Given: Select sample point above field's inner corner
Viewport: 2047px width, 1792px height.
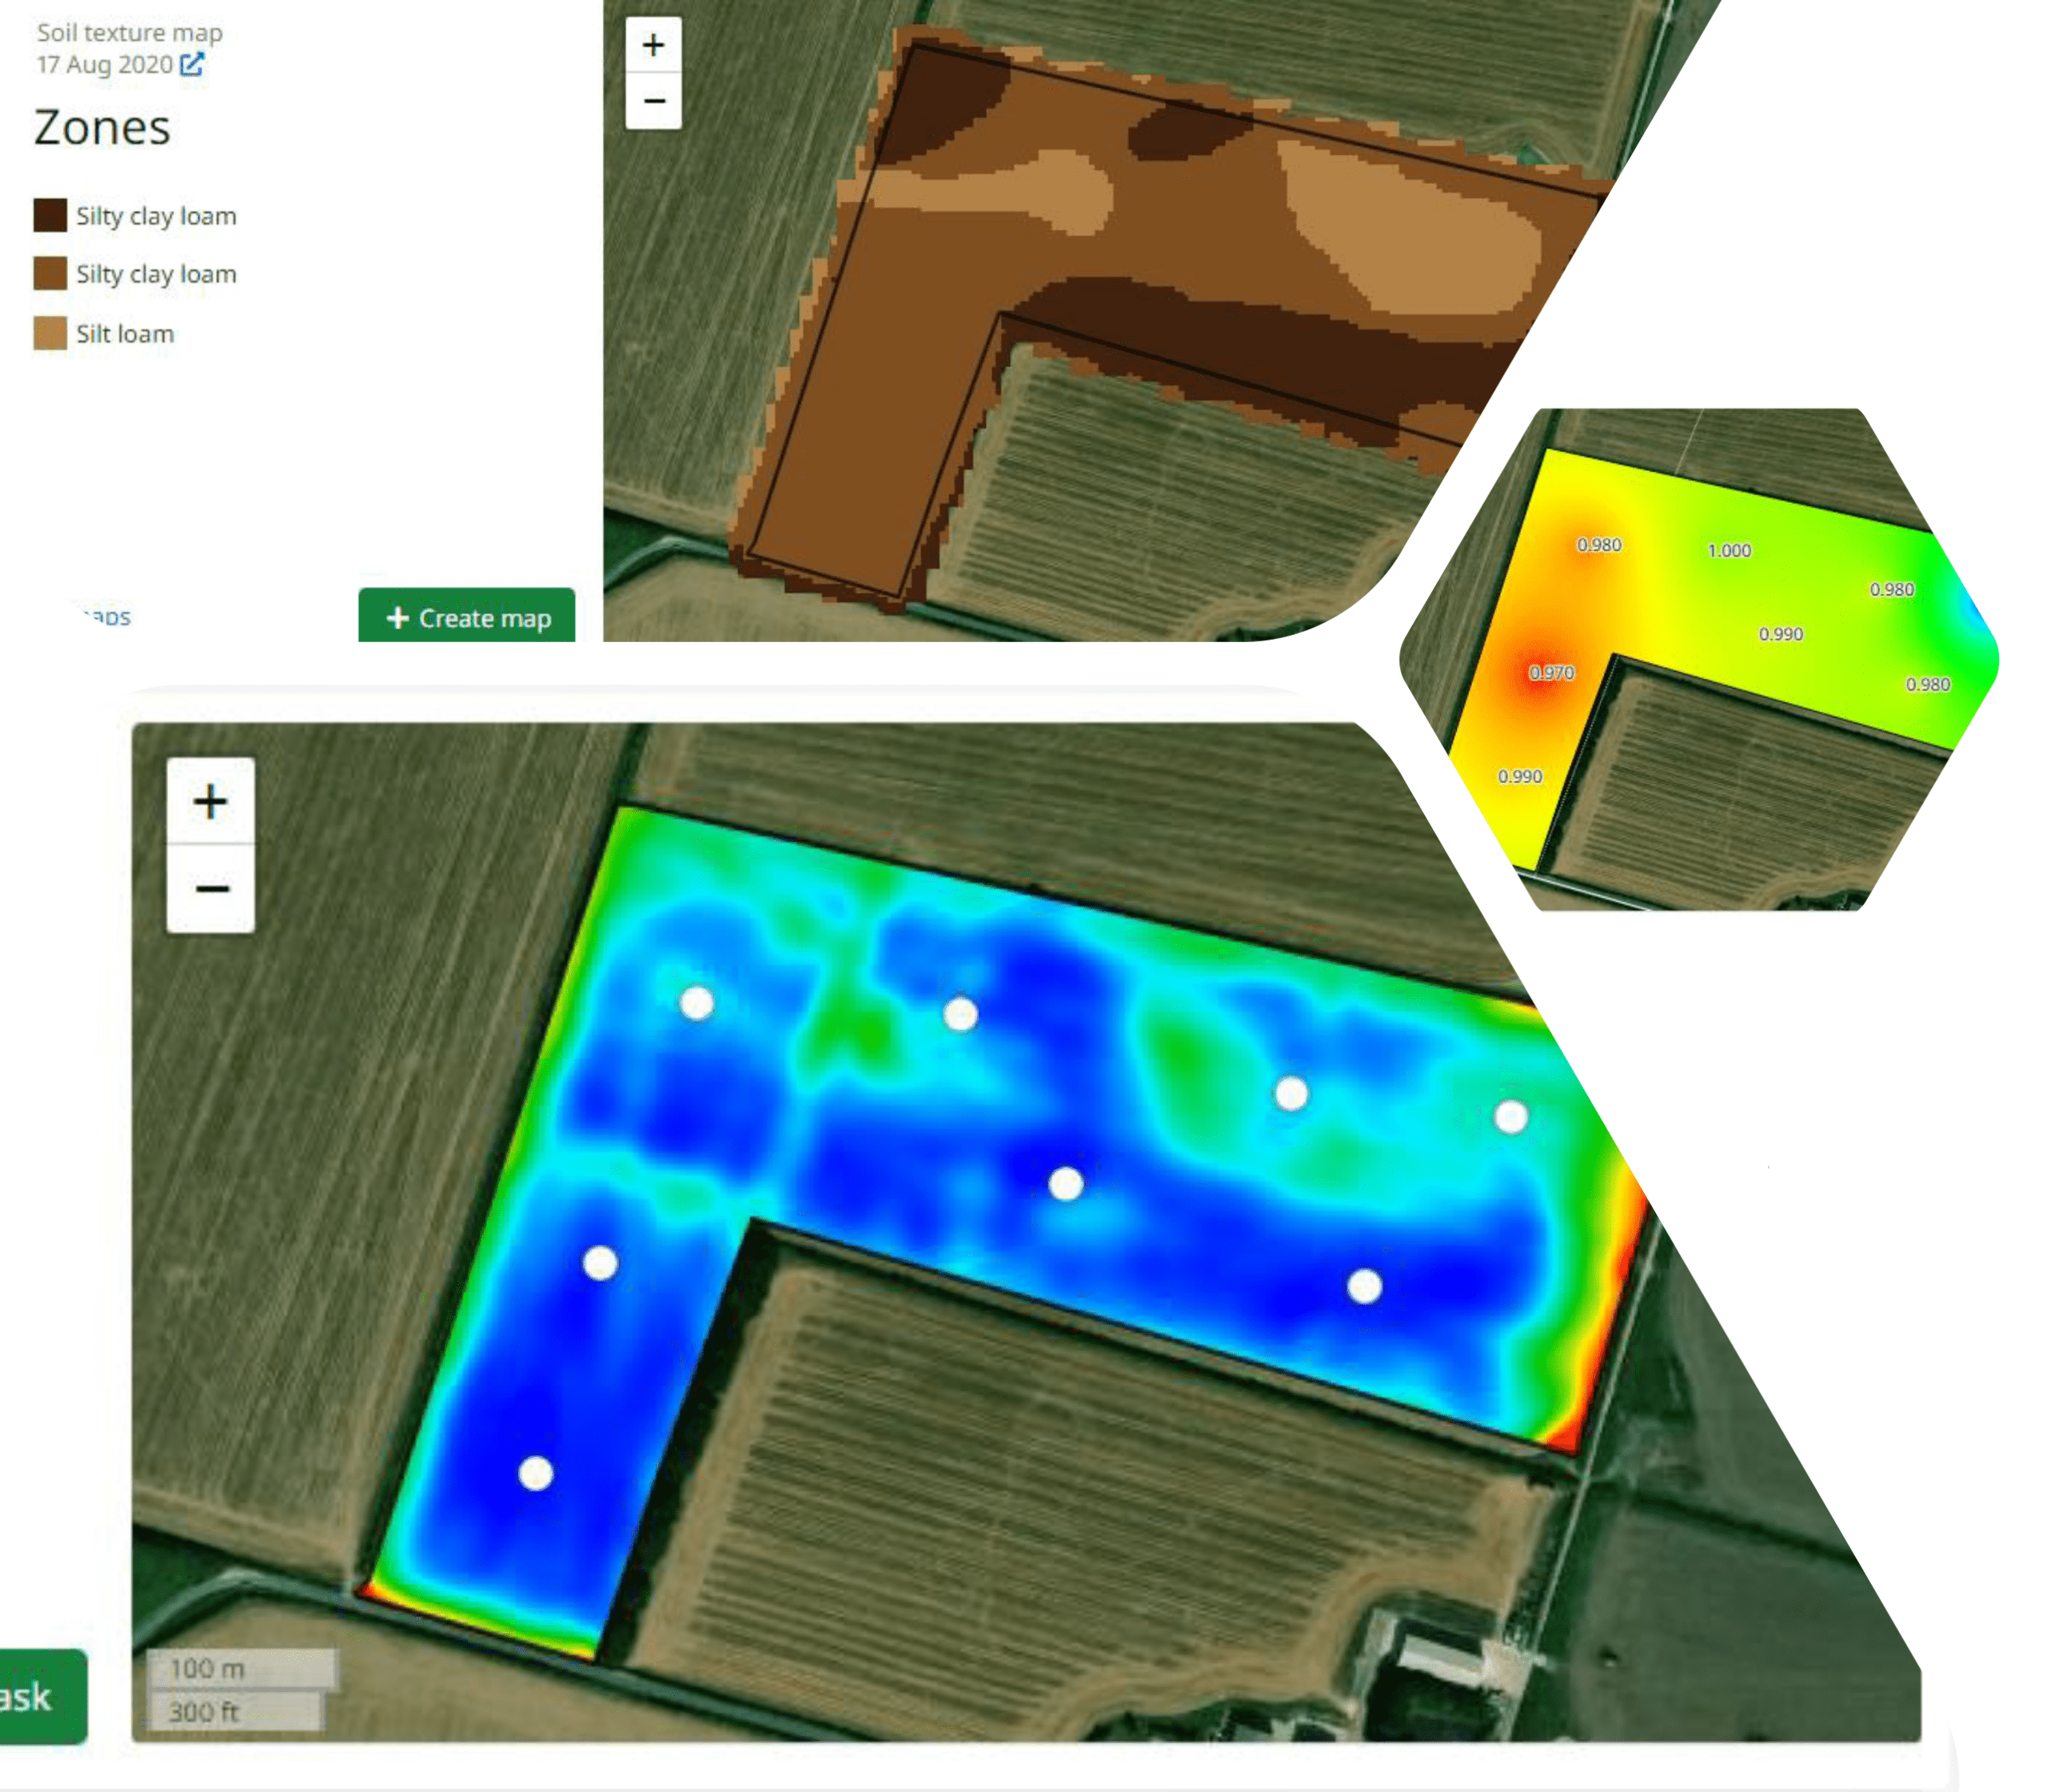Looking at the screenshot, I should [x=1066, y=1184].
